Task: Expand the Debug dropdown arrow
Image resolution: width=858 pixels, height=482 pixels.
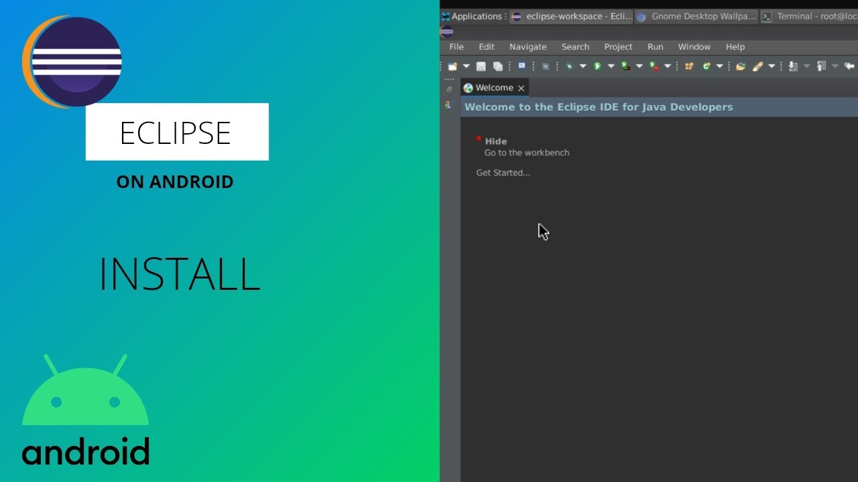Action: [x=583, y=66]
